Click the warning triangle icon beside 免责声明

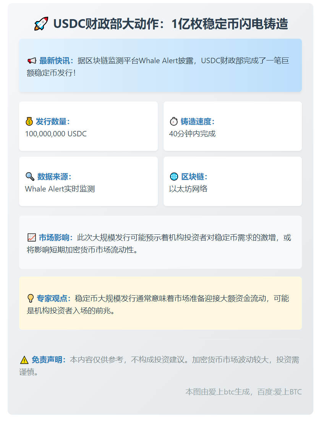point(24,360)
